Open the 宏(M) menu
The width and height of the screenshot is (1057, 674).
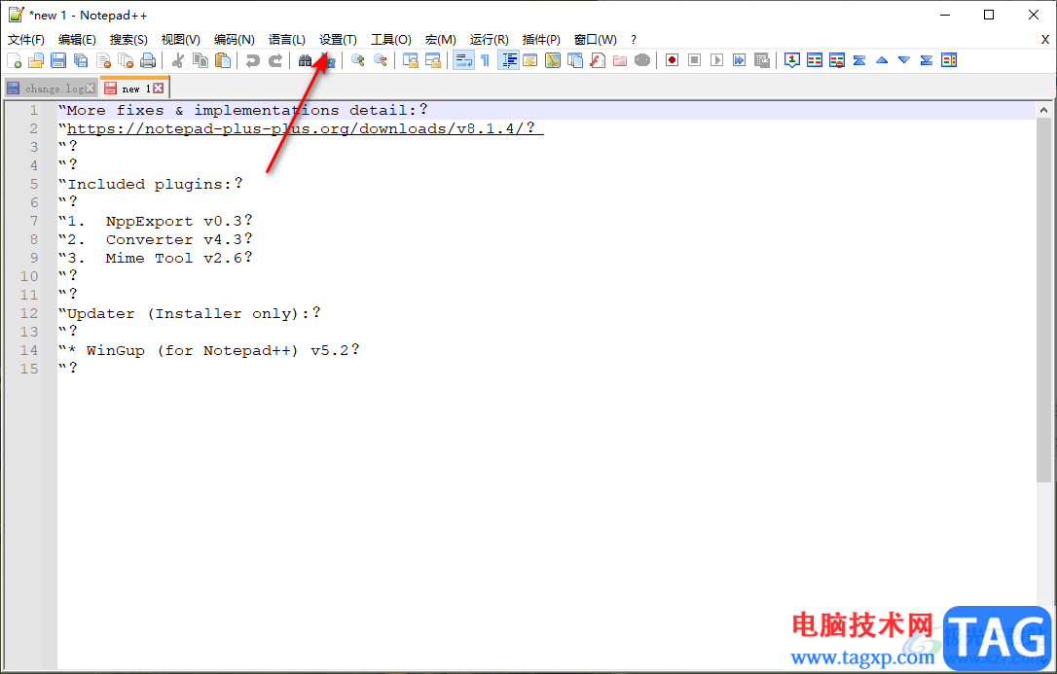pyautogui.click(x=441, y=40)
